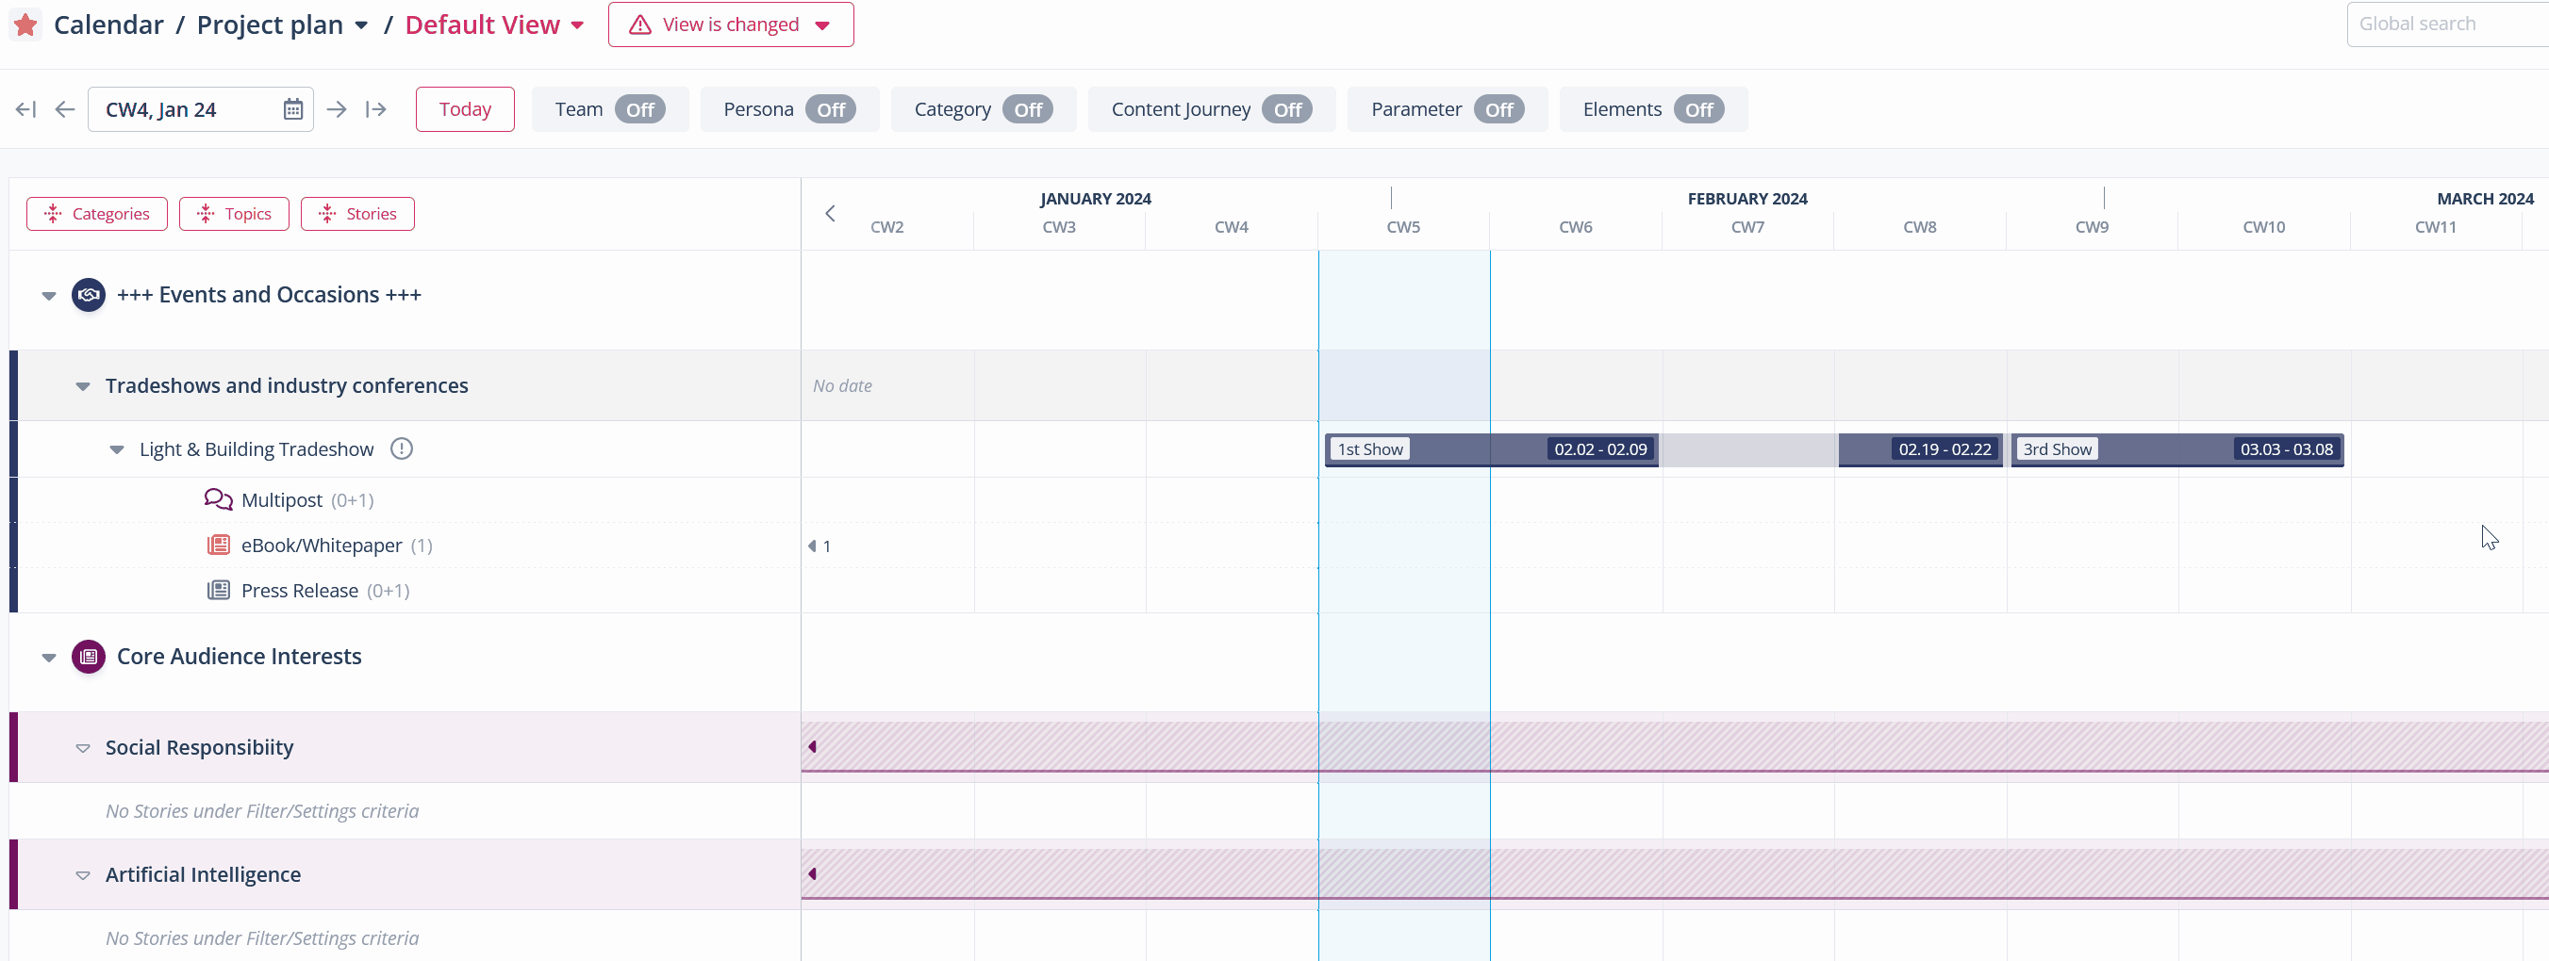This screenshot has height=961, width=2549.
Task: Click the Press Release newspaper icon
Action: pos(219,590)
